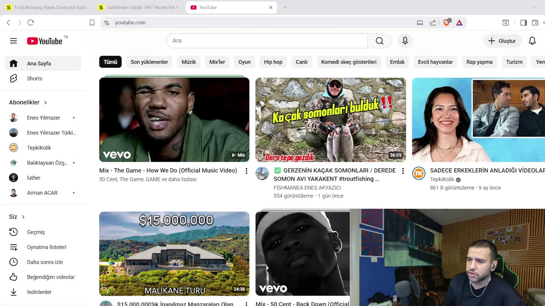
Task: Select Evcil hayvanlar chip
Action: [x=435, y=62]
